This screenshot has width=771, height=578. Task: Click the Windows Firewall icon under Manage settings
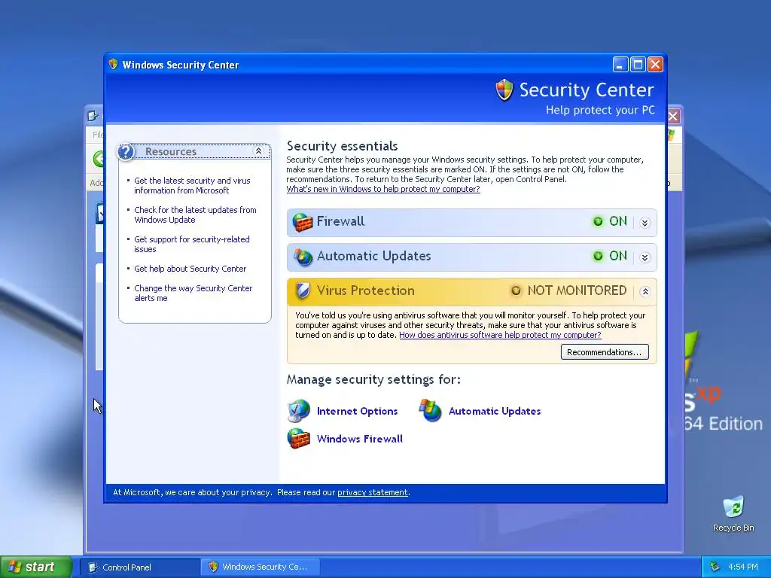tap(298, 439)
